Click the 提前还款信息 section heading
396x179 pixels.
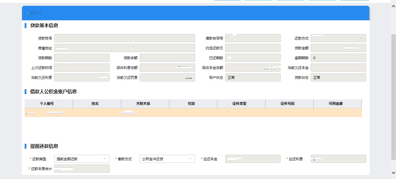[x=44, y=146]
